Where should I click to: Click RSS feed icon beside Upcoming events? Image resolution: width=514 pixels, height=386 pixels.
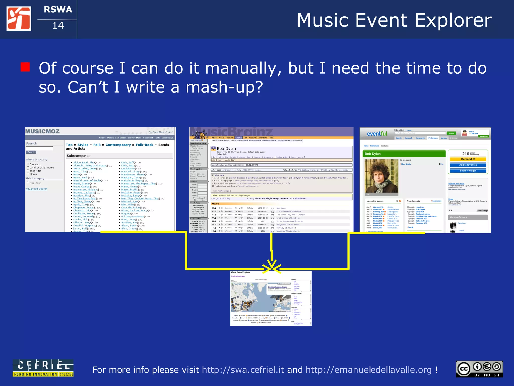tap(400, 201)
